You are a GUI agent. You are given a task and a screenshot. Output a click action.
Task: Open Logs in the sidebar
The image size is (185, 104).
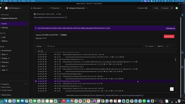pos(3,37)
